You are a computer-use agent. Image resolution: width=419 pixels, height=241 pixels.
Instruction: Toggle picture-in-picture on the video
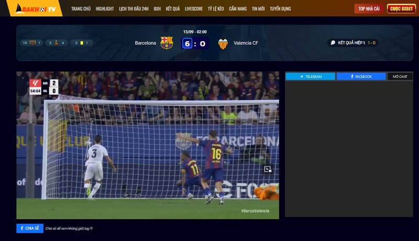pyautogui.click(x=268, y=169)
